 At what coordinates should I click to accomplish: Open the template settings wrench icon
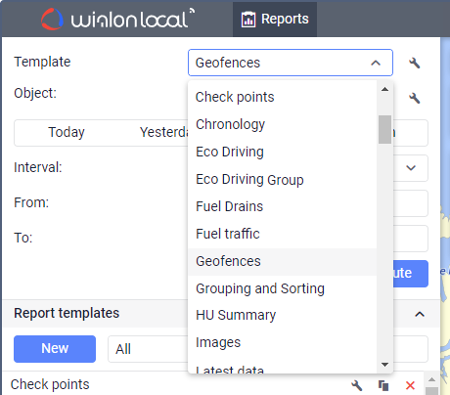tap(415, 63)
